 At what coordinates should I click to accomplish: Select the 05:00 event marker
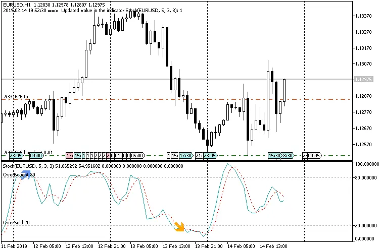[x=137, y=156]
